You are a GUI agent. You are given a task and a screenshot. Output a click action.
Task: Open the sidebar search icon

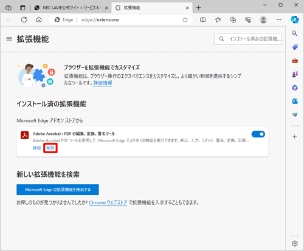pos(295,33)
